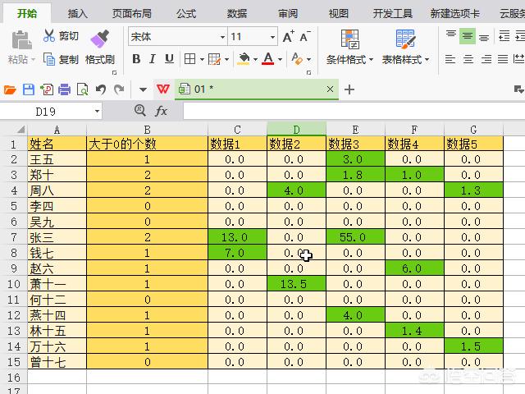This screenshot has width=525, height=394.
Task: Expand quick access toolbar customize arrow
Action: point(143,89)
